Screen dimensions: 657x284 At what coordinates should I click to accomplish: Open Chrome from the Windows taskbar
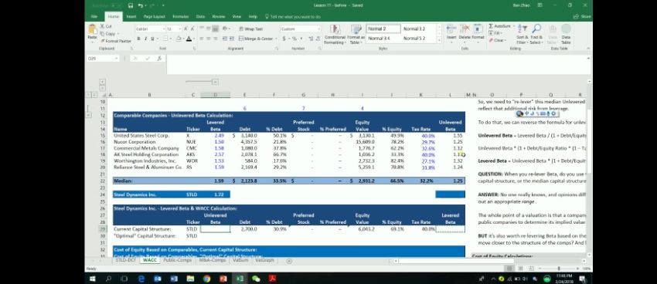(x=206, y=279)
